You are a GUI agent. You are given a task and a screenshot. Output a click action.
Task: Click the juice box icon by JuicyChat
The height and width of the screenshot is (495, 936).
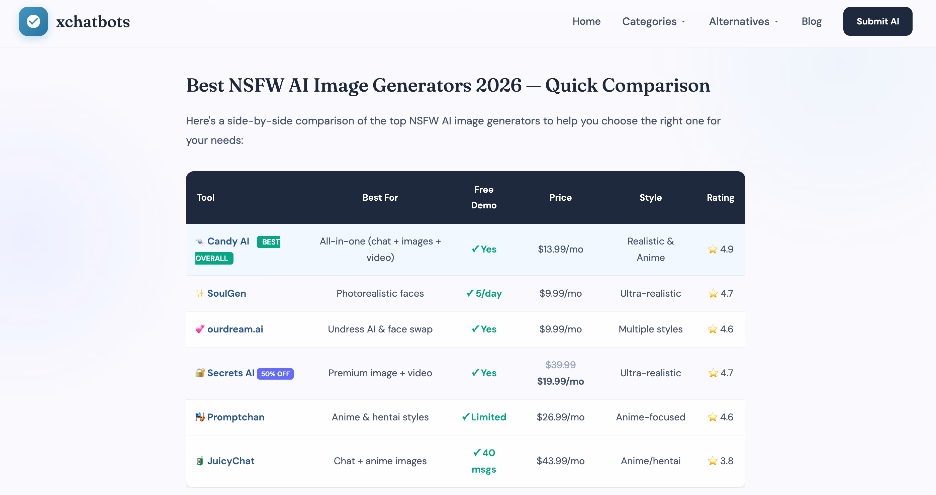click(200, 461)
